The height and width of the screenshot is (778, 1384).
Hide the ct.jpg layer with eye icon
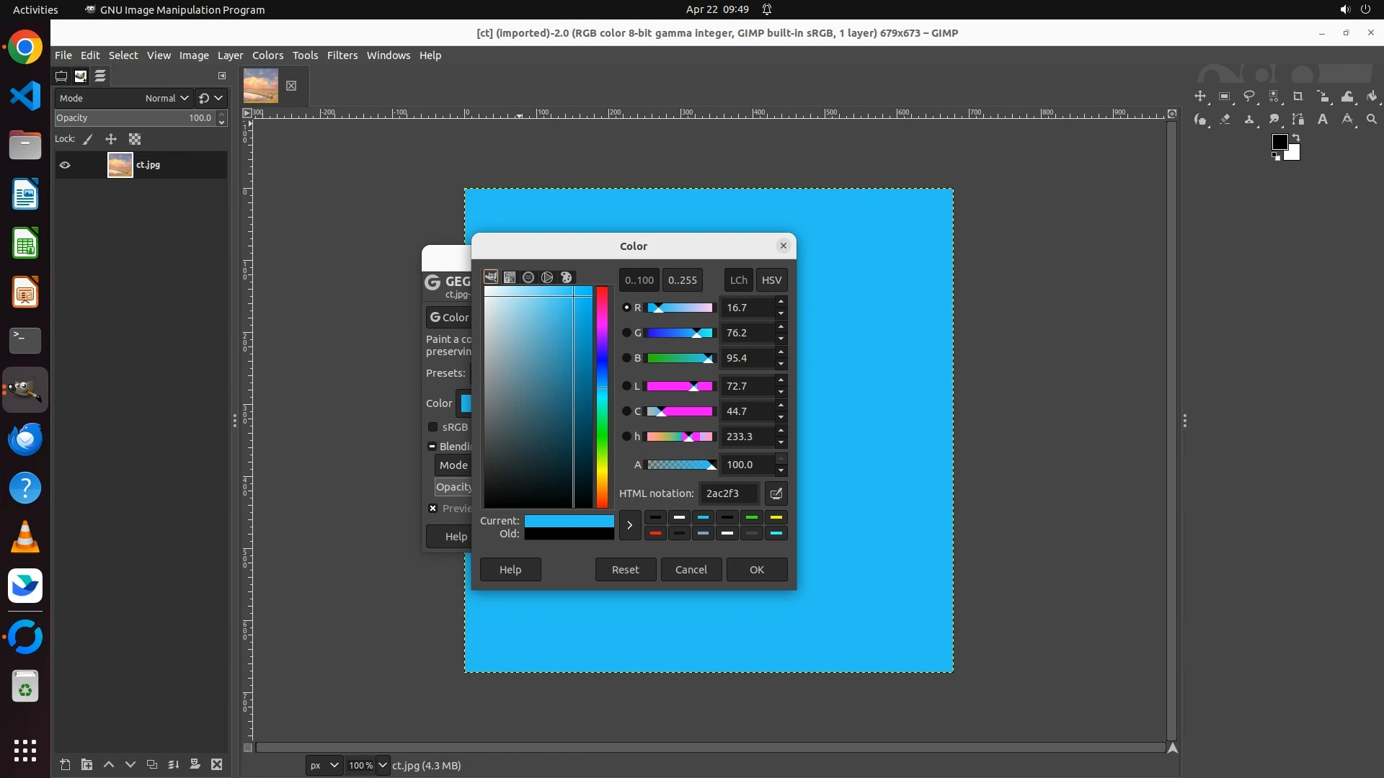coord(65,165)
